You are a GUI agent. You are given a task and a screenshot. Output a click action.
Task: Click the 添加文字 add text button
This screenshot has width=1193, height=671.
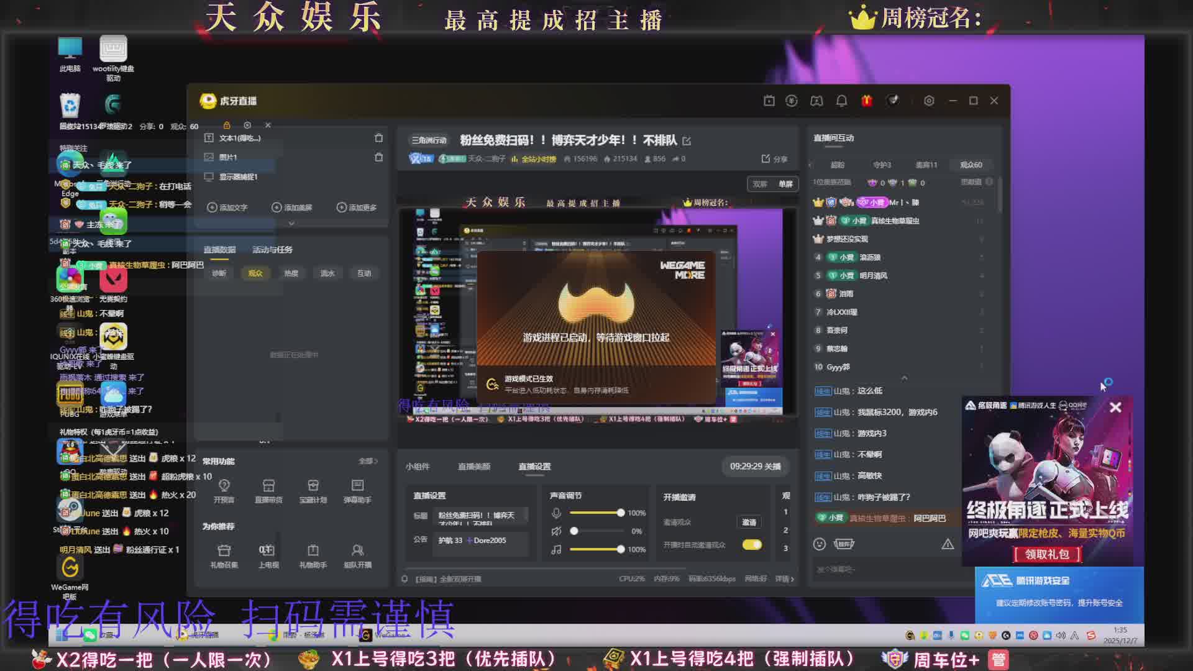coord(228,208)
